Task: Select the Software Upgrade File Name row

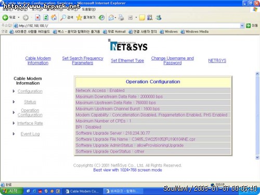Action: pos(153,139)
